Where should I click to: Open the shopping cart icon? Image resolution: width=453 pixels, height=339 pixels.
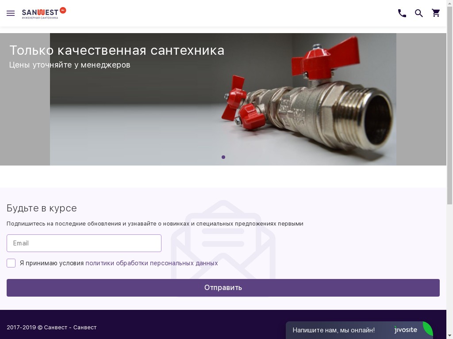click(x=436, y=13)
